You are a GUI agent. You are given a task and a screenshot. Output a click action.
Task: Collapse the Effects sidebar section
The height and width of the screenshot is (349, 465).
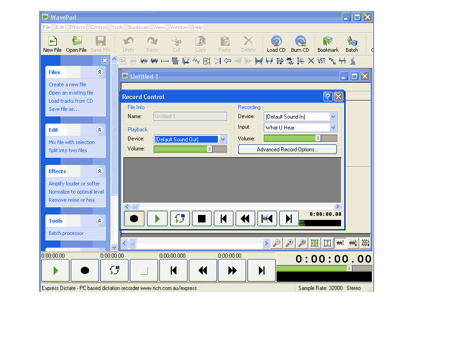99,171
